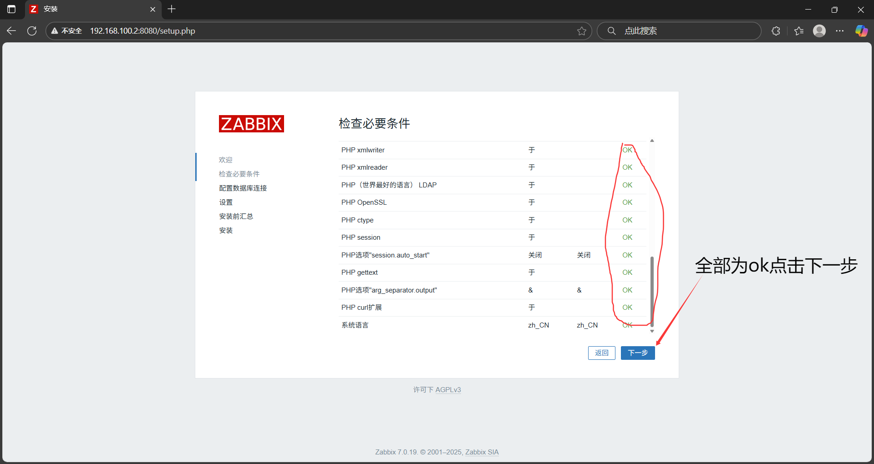Bookmark this page with the star icon
This screenshot has width=874, height=464.
pos(581,31)
